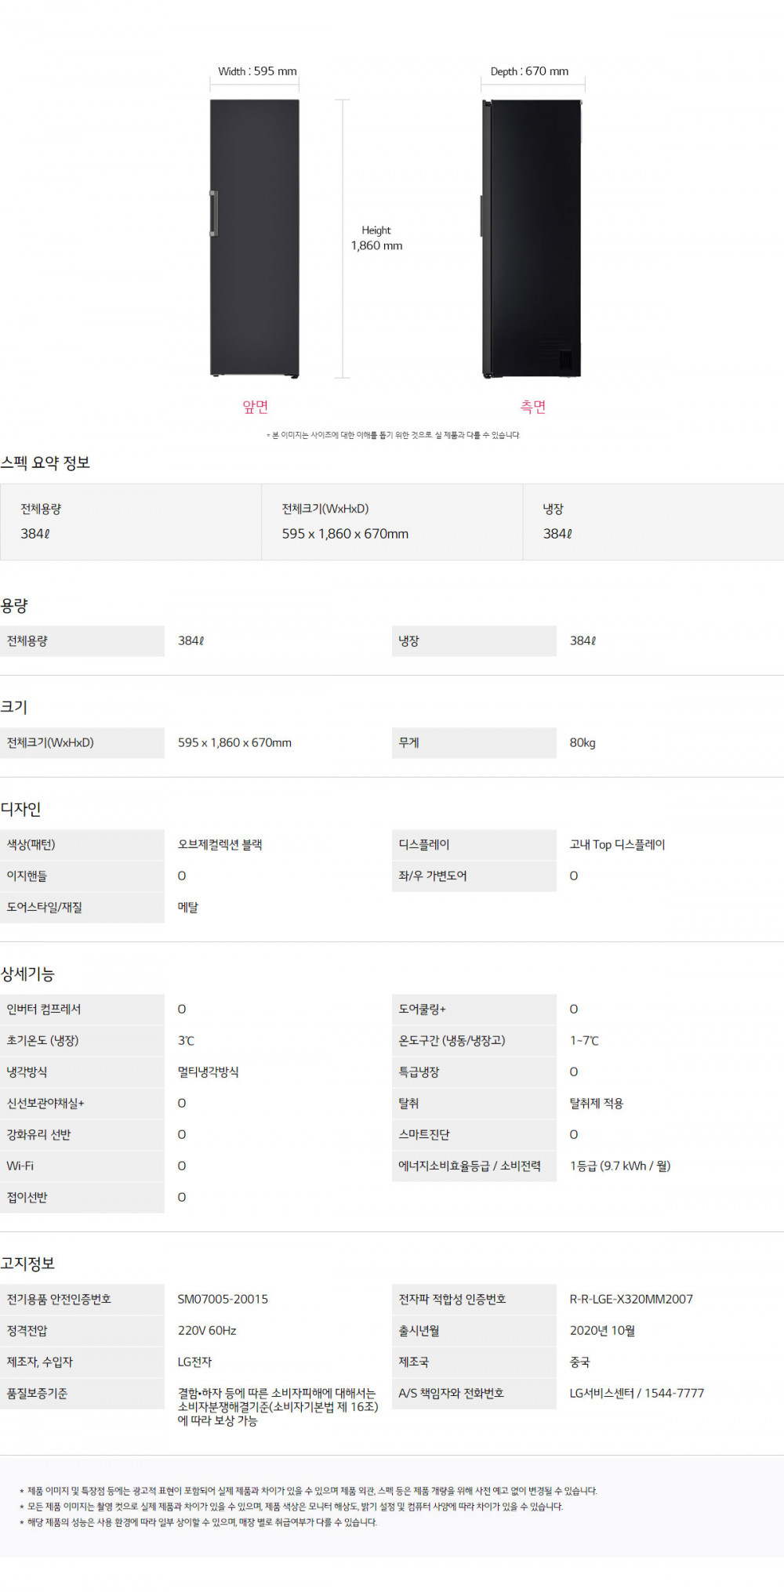Click the R-R-LGE-X320MM2007 certification number
The height and width of the screenshot is (1592, 784).
tap(631, 1299)
